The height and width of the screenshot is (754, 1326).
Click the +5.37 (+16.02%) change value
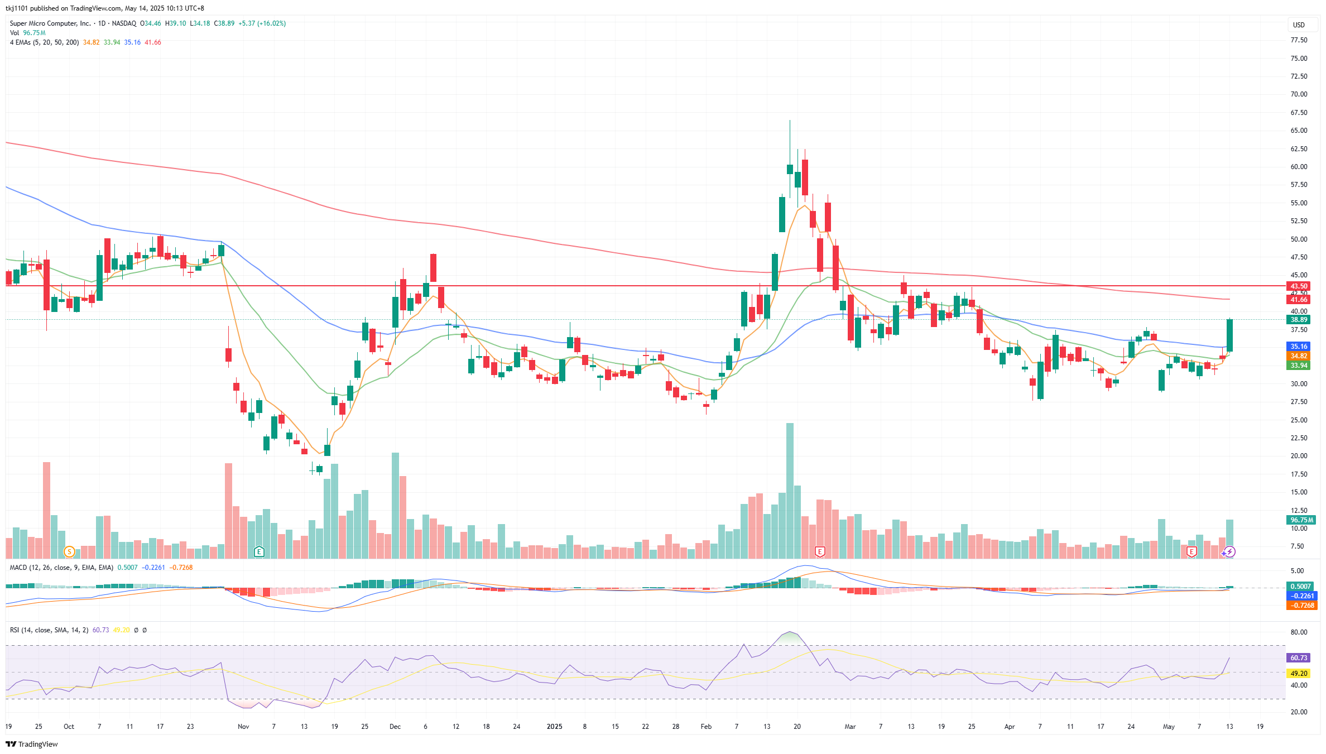point(262,23)
